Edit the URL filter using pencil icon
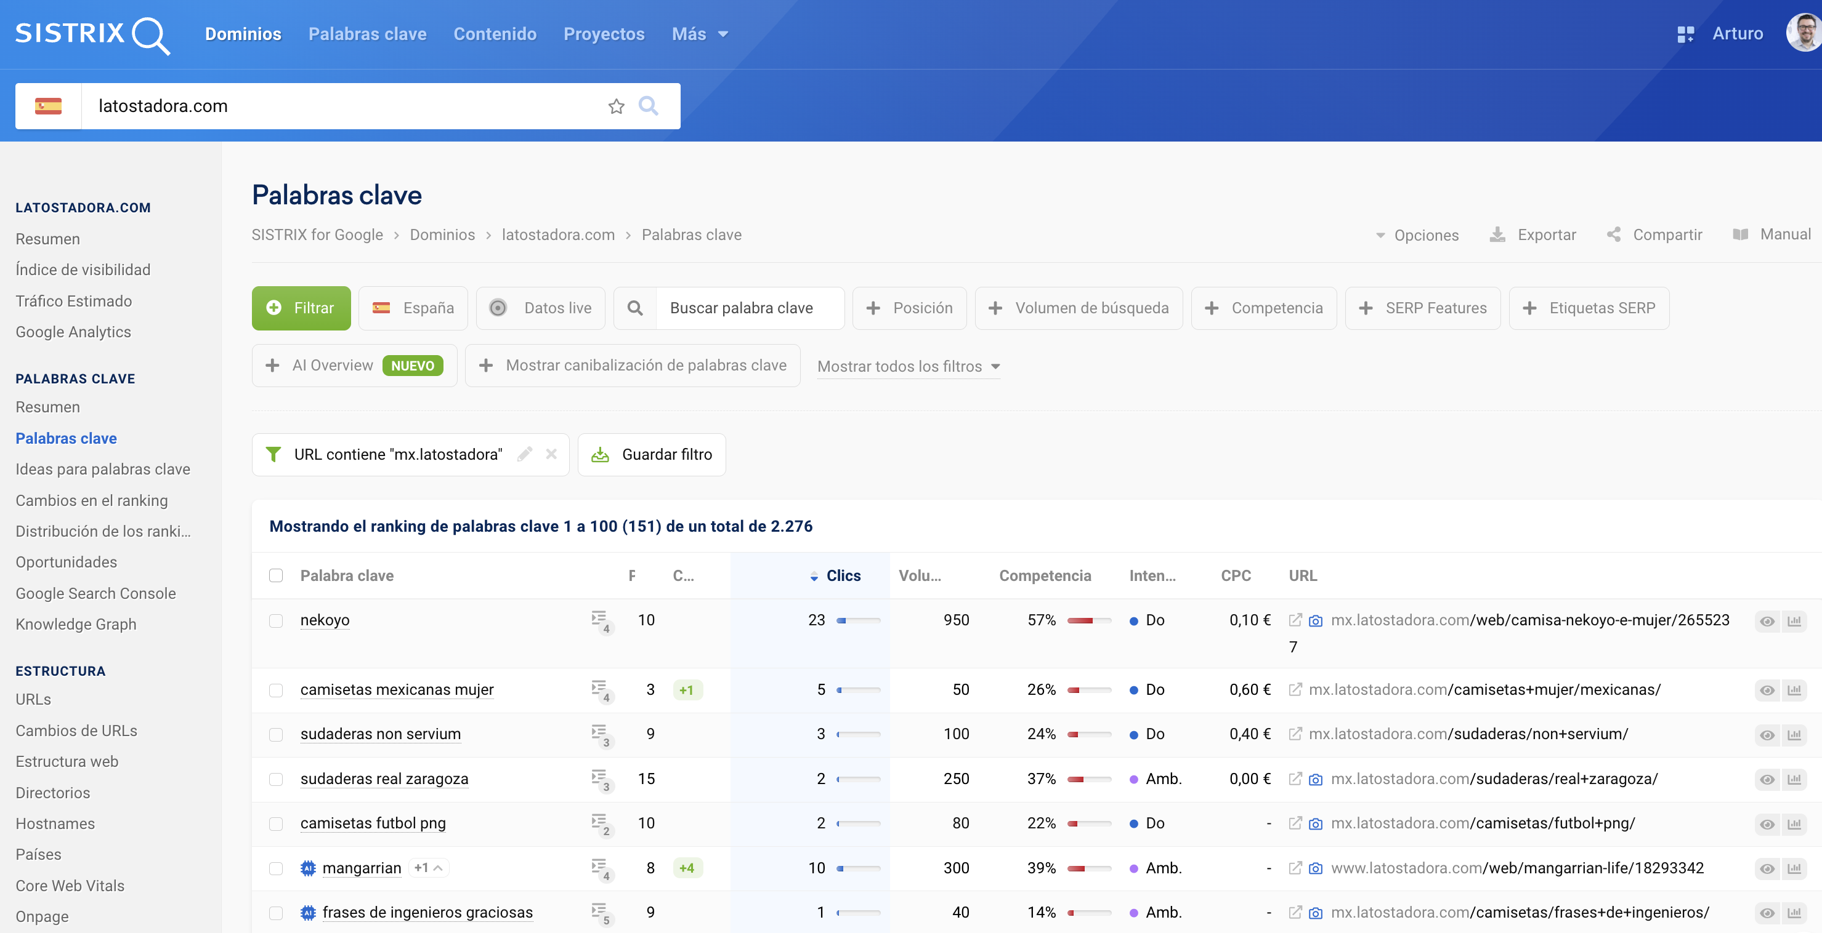This screenshot has height=933, width=1822. pos(524,454)
